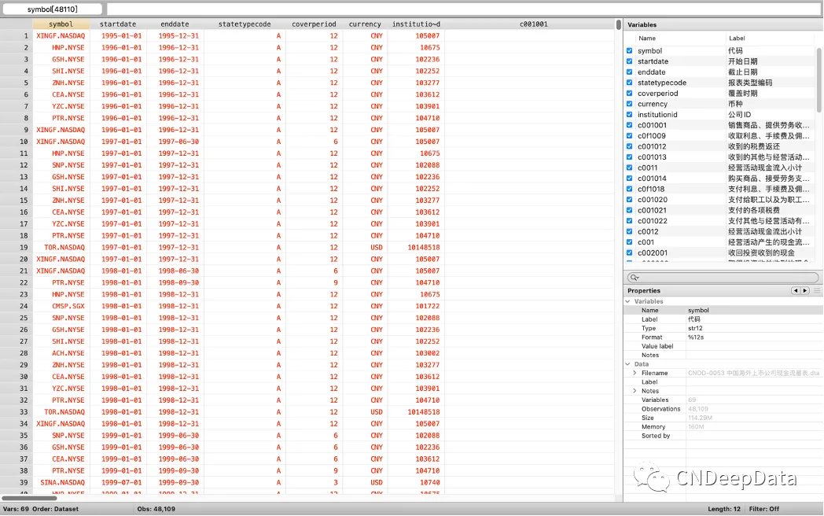Select the statetypecode column header
Image resolution: width=824 pixels, height=516 pixels.
tap(245, 24)
